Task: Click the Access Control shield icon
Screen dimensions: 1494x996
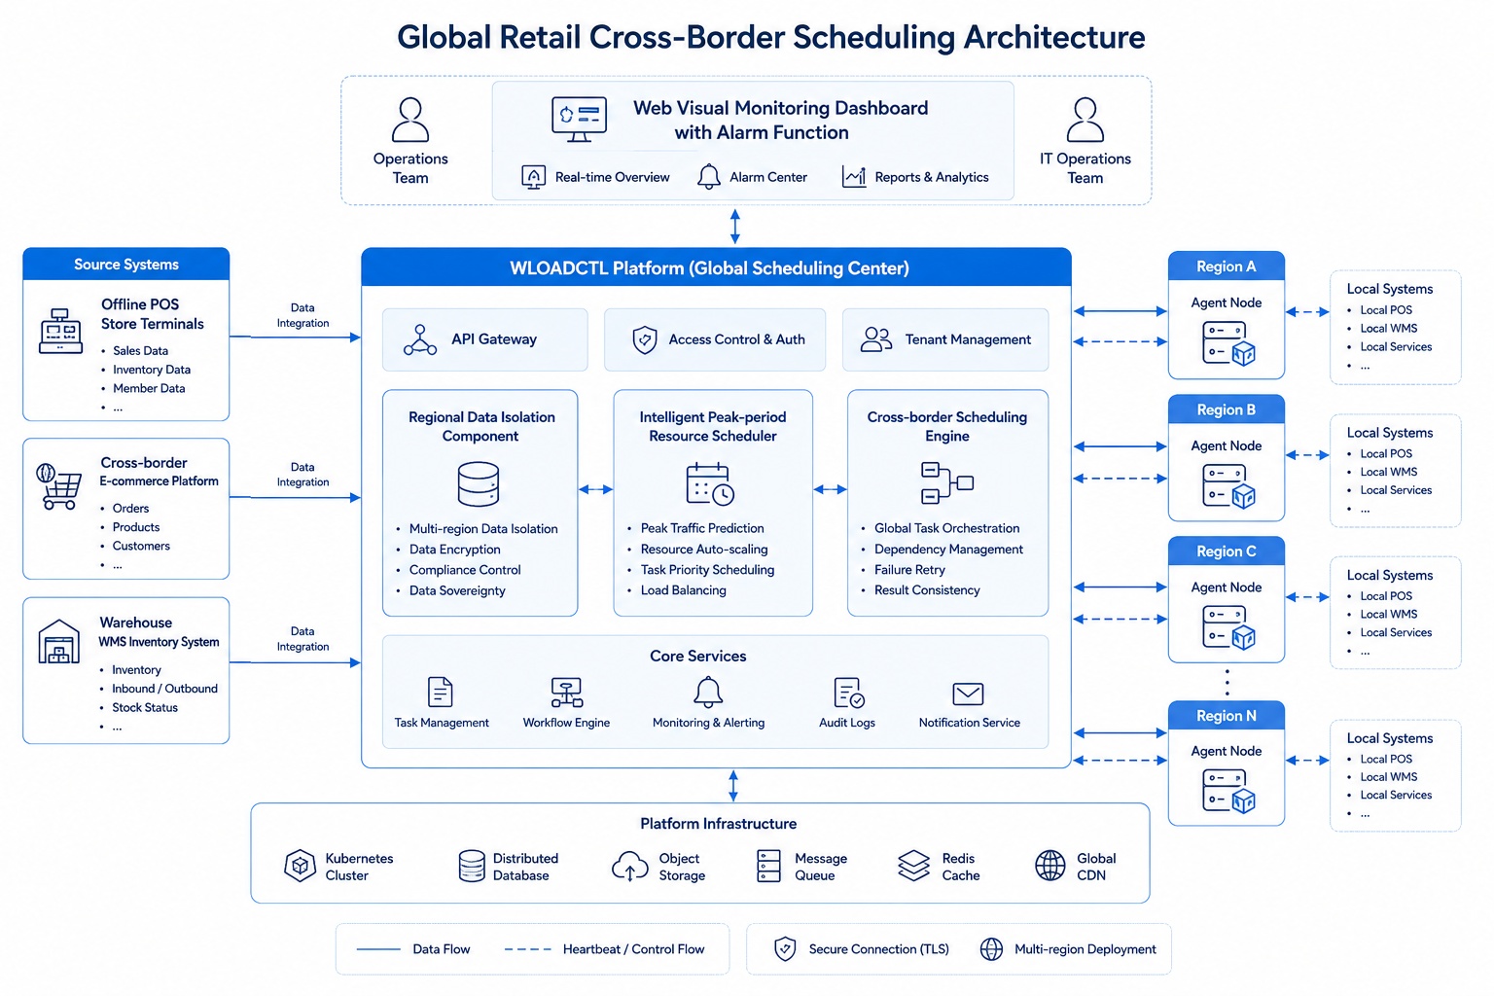Action: tap(645, 339)
